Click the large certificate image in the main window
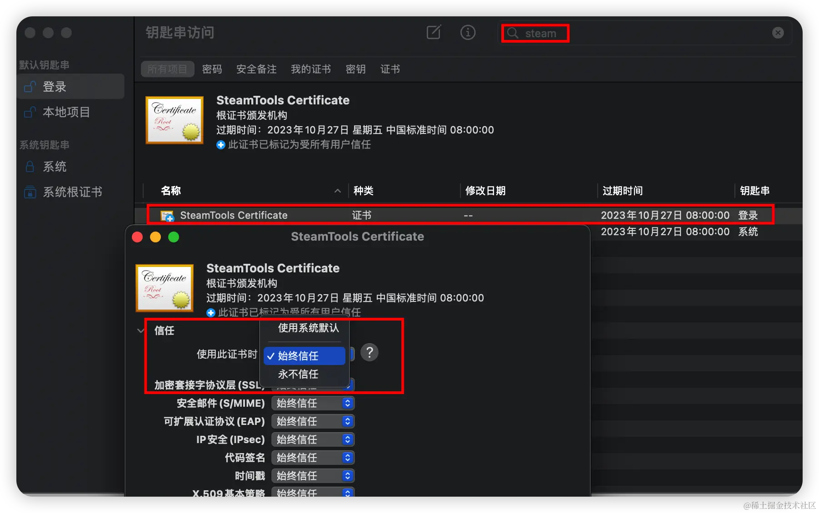 pyautogui.click(x=175, y=120)
